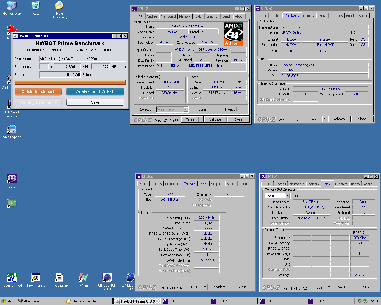This screenshot has height=305, width=381.
Task: Launch the gpuz desktop shortcut
Action: point(12,206)
